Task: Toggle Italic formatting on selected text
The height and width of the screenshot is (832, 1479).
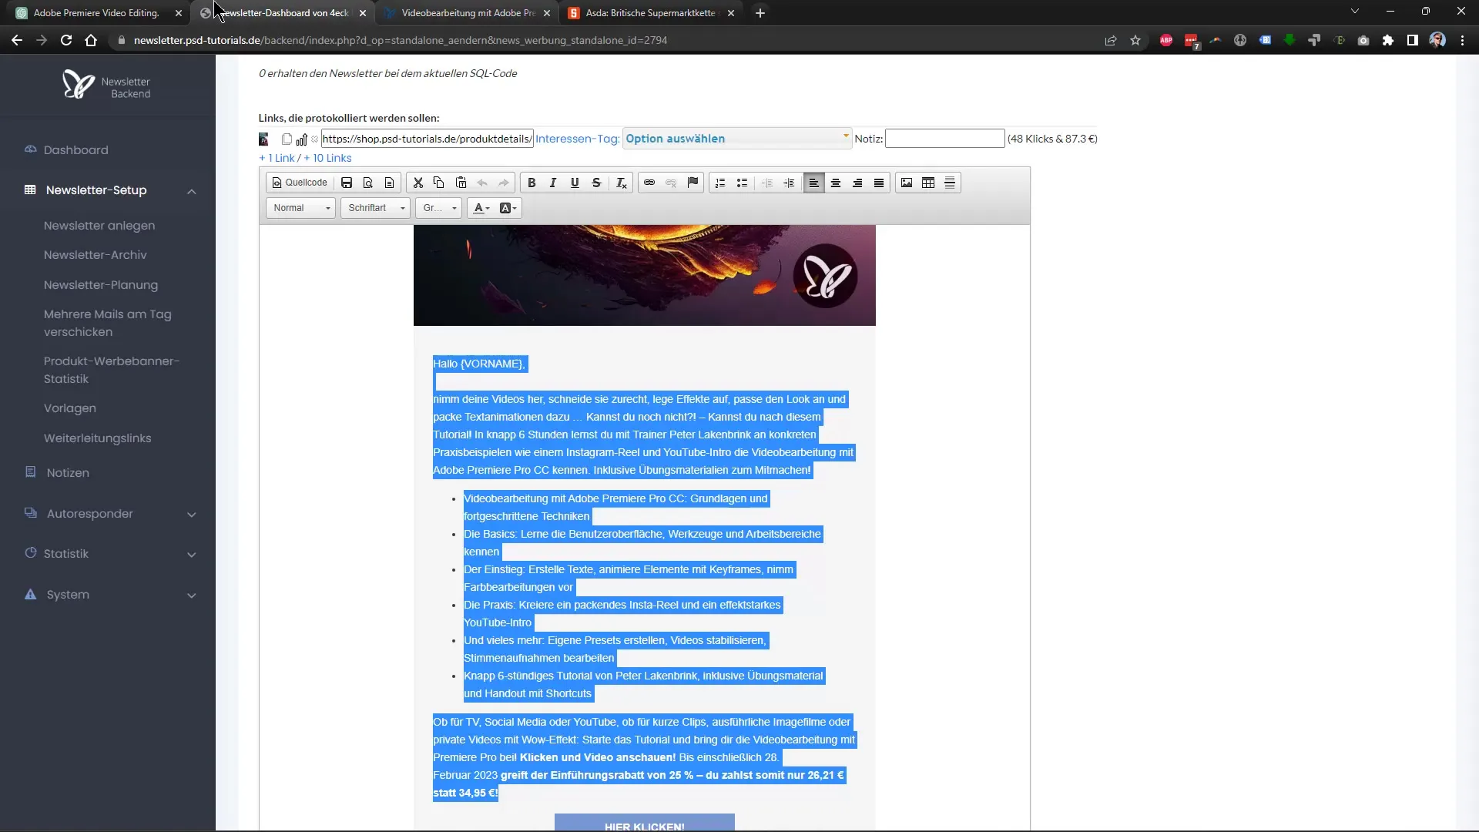Action: tap(552, 183)
